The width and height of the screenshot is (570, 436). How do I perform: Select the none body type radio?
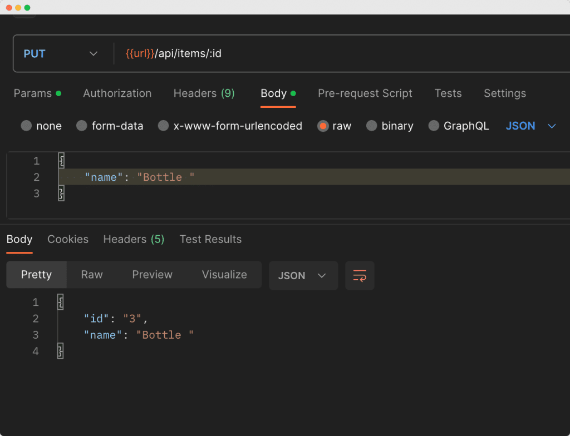pyautogui.click(x=26, y=126)
